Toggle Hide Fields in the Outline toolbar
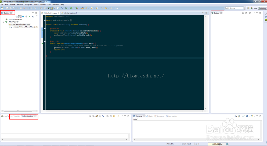Image resolution: width=267 pixels, height=146 pixels. click(23, 16)
